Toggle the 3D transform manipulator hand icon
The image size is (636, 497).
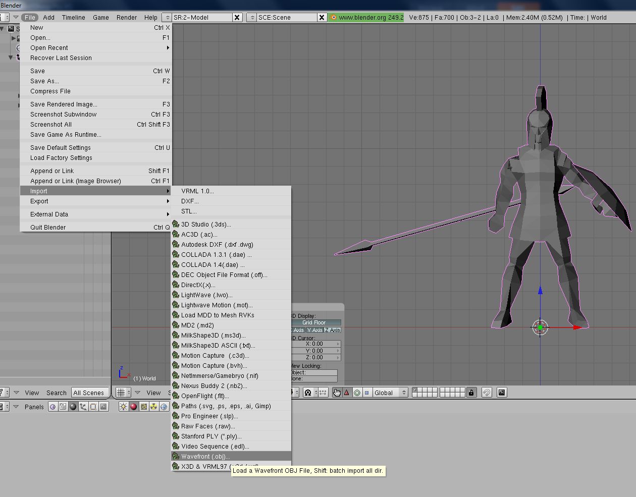click(337, 393)
